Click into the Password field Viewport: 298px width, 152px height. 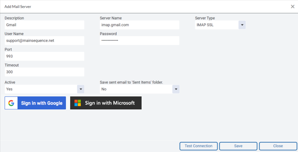coord(139,41)
